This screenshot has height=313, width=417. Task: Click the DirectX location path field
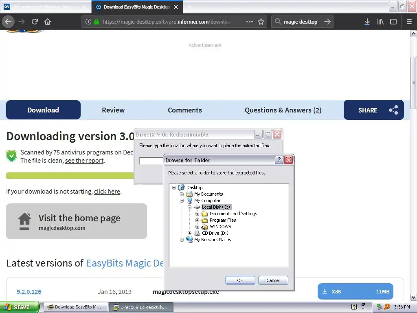(x=151, y=161)
